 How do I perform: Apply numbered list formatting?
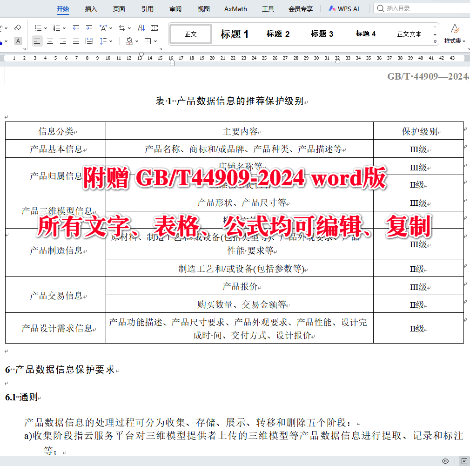[x=56, y=28]
